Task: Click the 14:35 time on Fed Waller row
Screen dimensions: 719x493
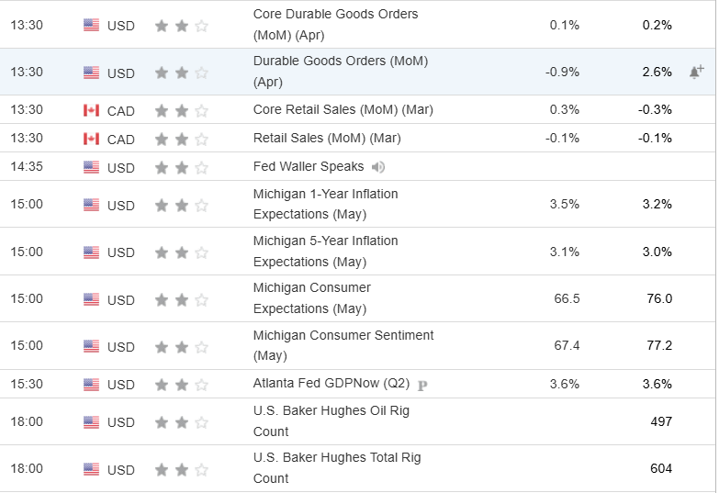Action: [x=27, y=167]
